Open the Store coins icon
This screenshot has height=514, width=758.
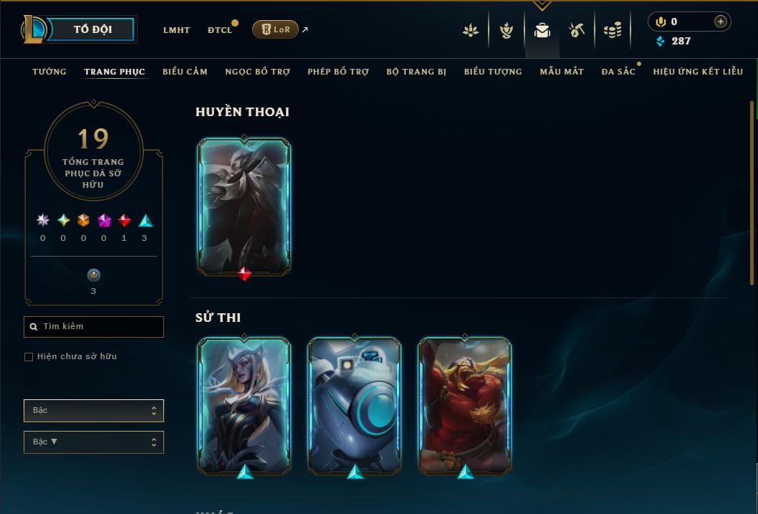(x=613, y=30)
